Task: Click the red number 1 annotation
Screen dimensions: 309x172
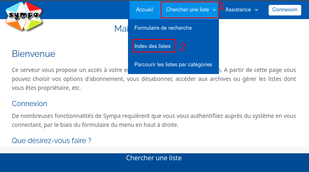Action: 222,6
